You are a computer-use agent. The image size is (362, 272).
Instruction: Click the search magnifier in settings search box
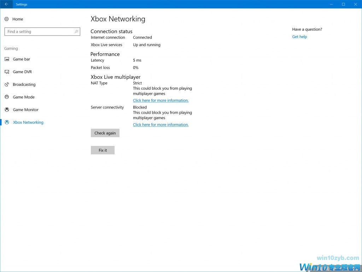[x=76, y=31]
